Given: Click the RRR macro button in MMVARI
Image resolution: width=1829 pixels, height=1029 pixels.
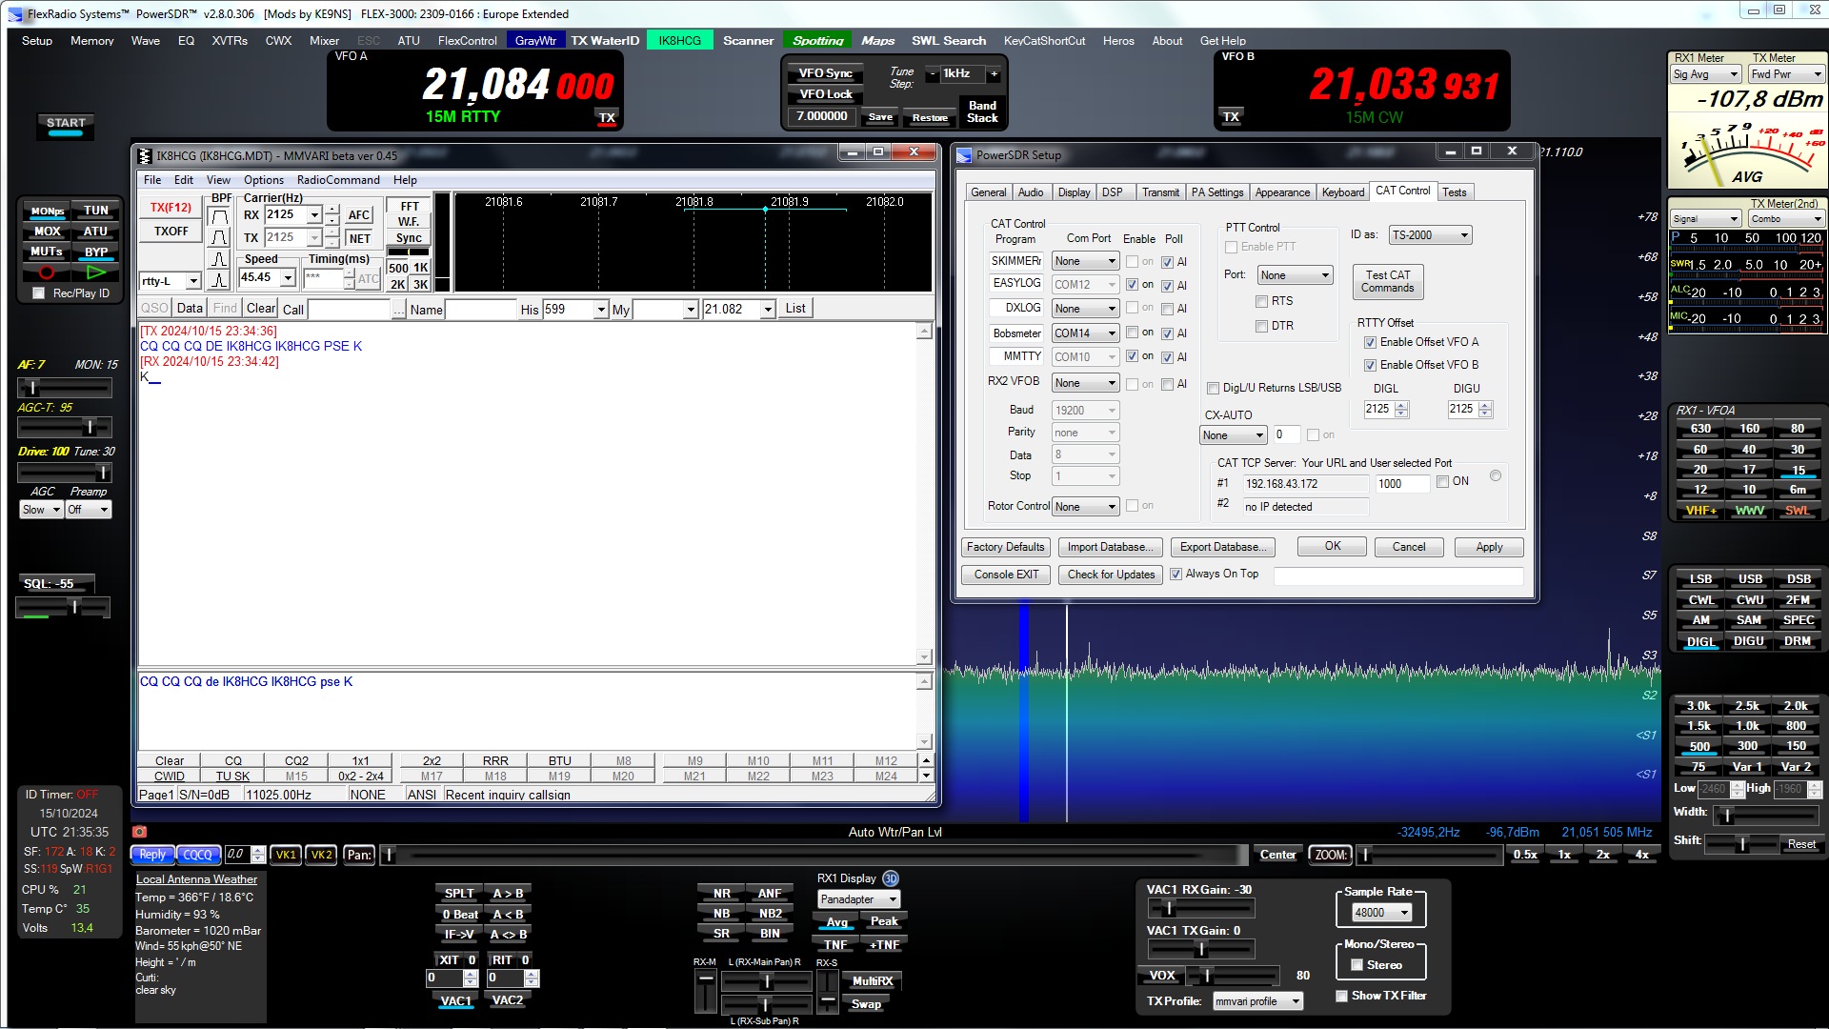Looking at the screenshot, I should tap(495, 761).
